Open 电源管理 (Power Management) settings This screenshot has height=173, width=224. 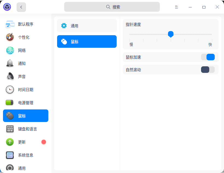[x=25, y=103]
